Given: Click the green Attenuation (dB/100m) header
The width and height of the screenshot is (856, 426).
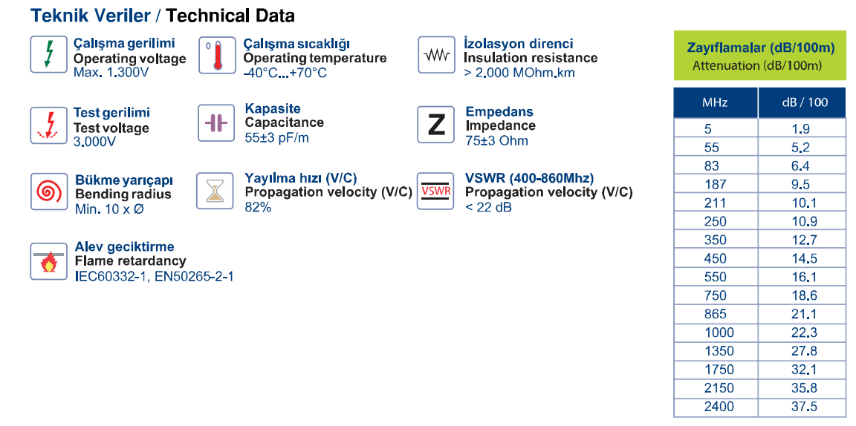Looking at the screenshot, I should (x=760, y=56).
